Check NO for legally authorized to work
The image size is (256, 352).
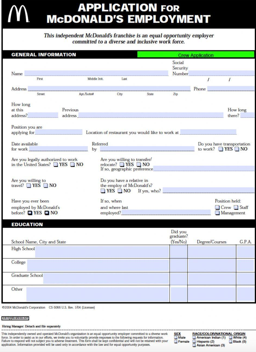[x=73, y=165]
